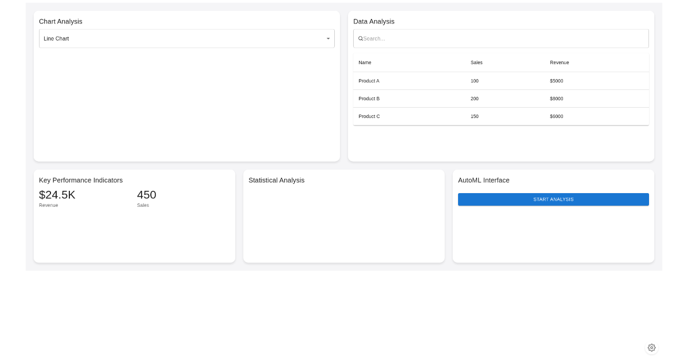Click the AutoML Interface panel title

coord(483,180)
